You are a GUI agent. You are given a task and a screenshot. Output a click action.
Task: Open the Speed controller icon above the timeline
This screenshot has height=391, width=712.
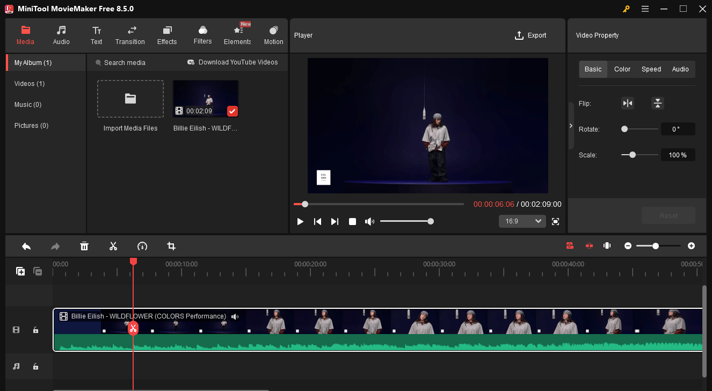(x=142, y=246)
